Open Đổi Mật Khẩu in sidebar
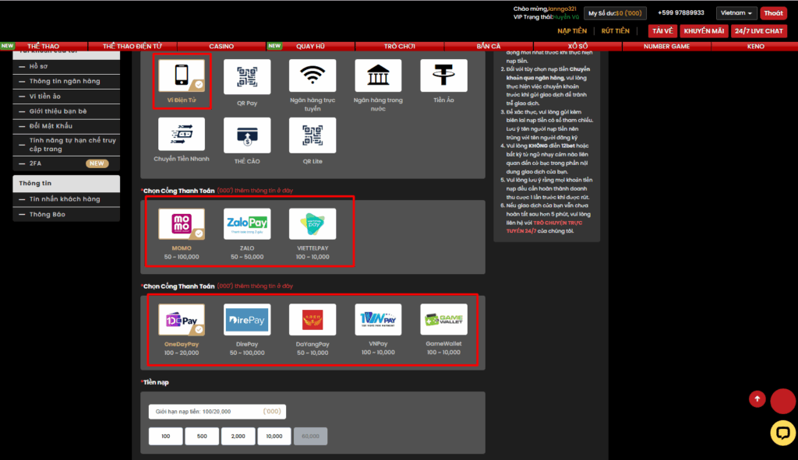Screen dimensions: 798x460 (x=66, y=126)
